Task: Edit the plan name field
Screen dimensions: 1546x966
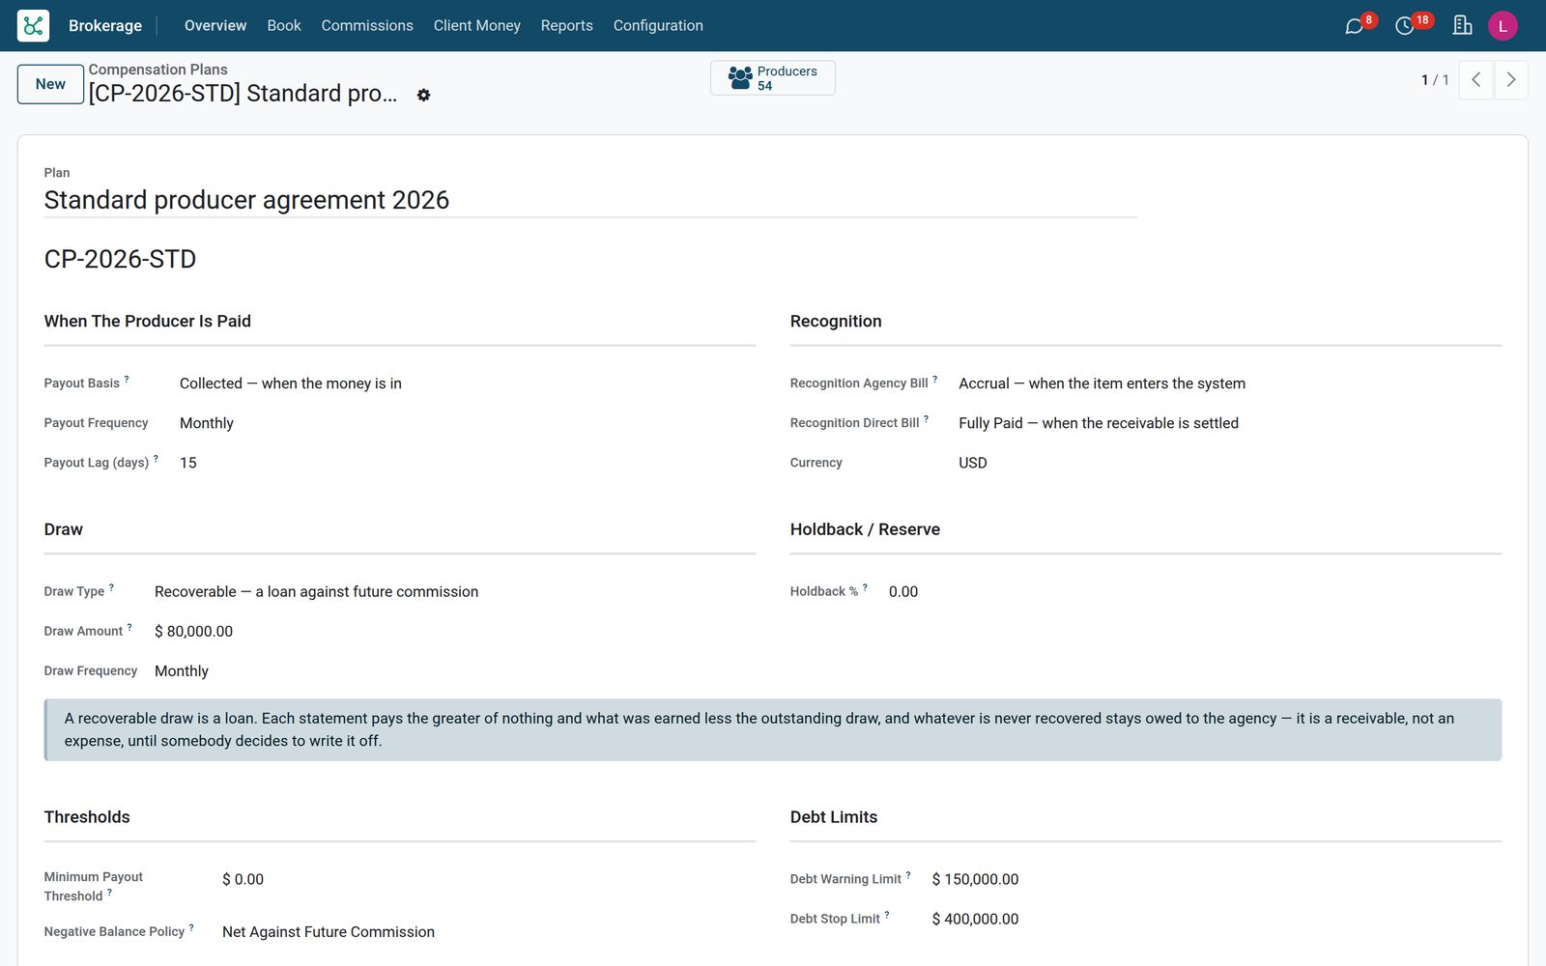Action: tap(590, 200)
